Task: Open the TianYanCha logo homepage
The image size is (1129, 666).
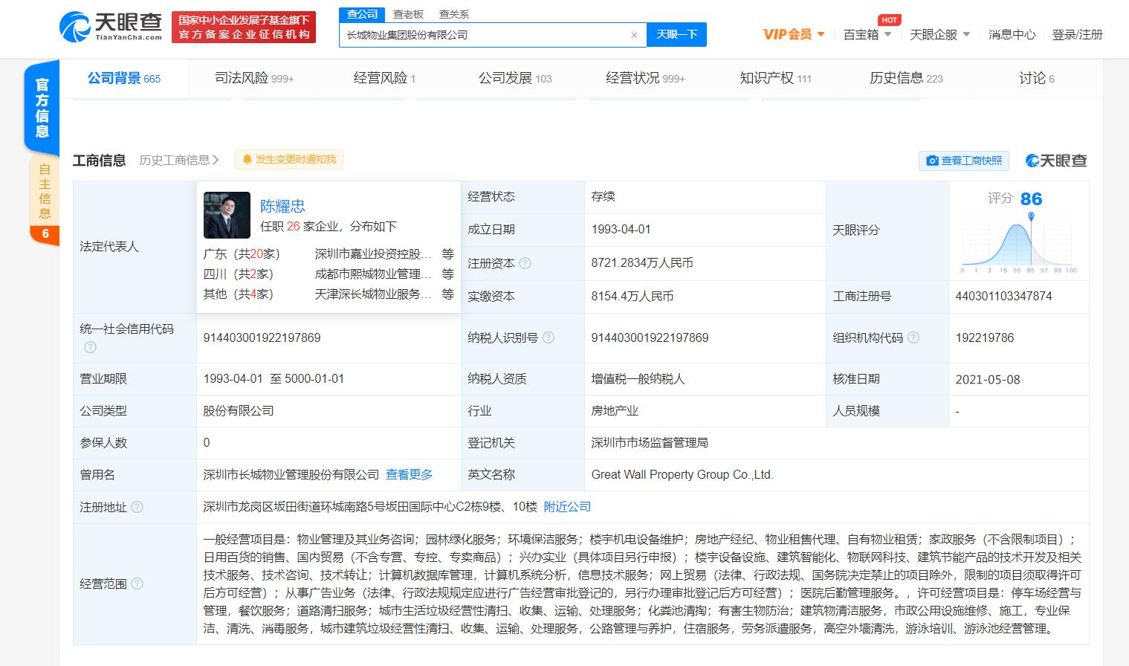Action: (111, 27)
